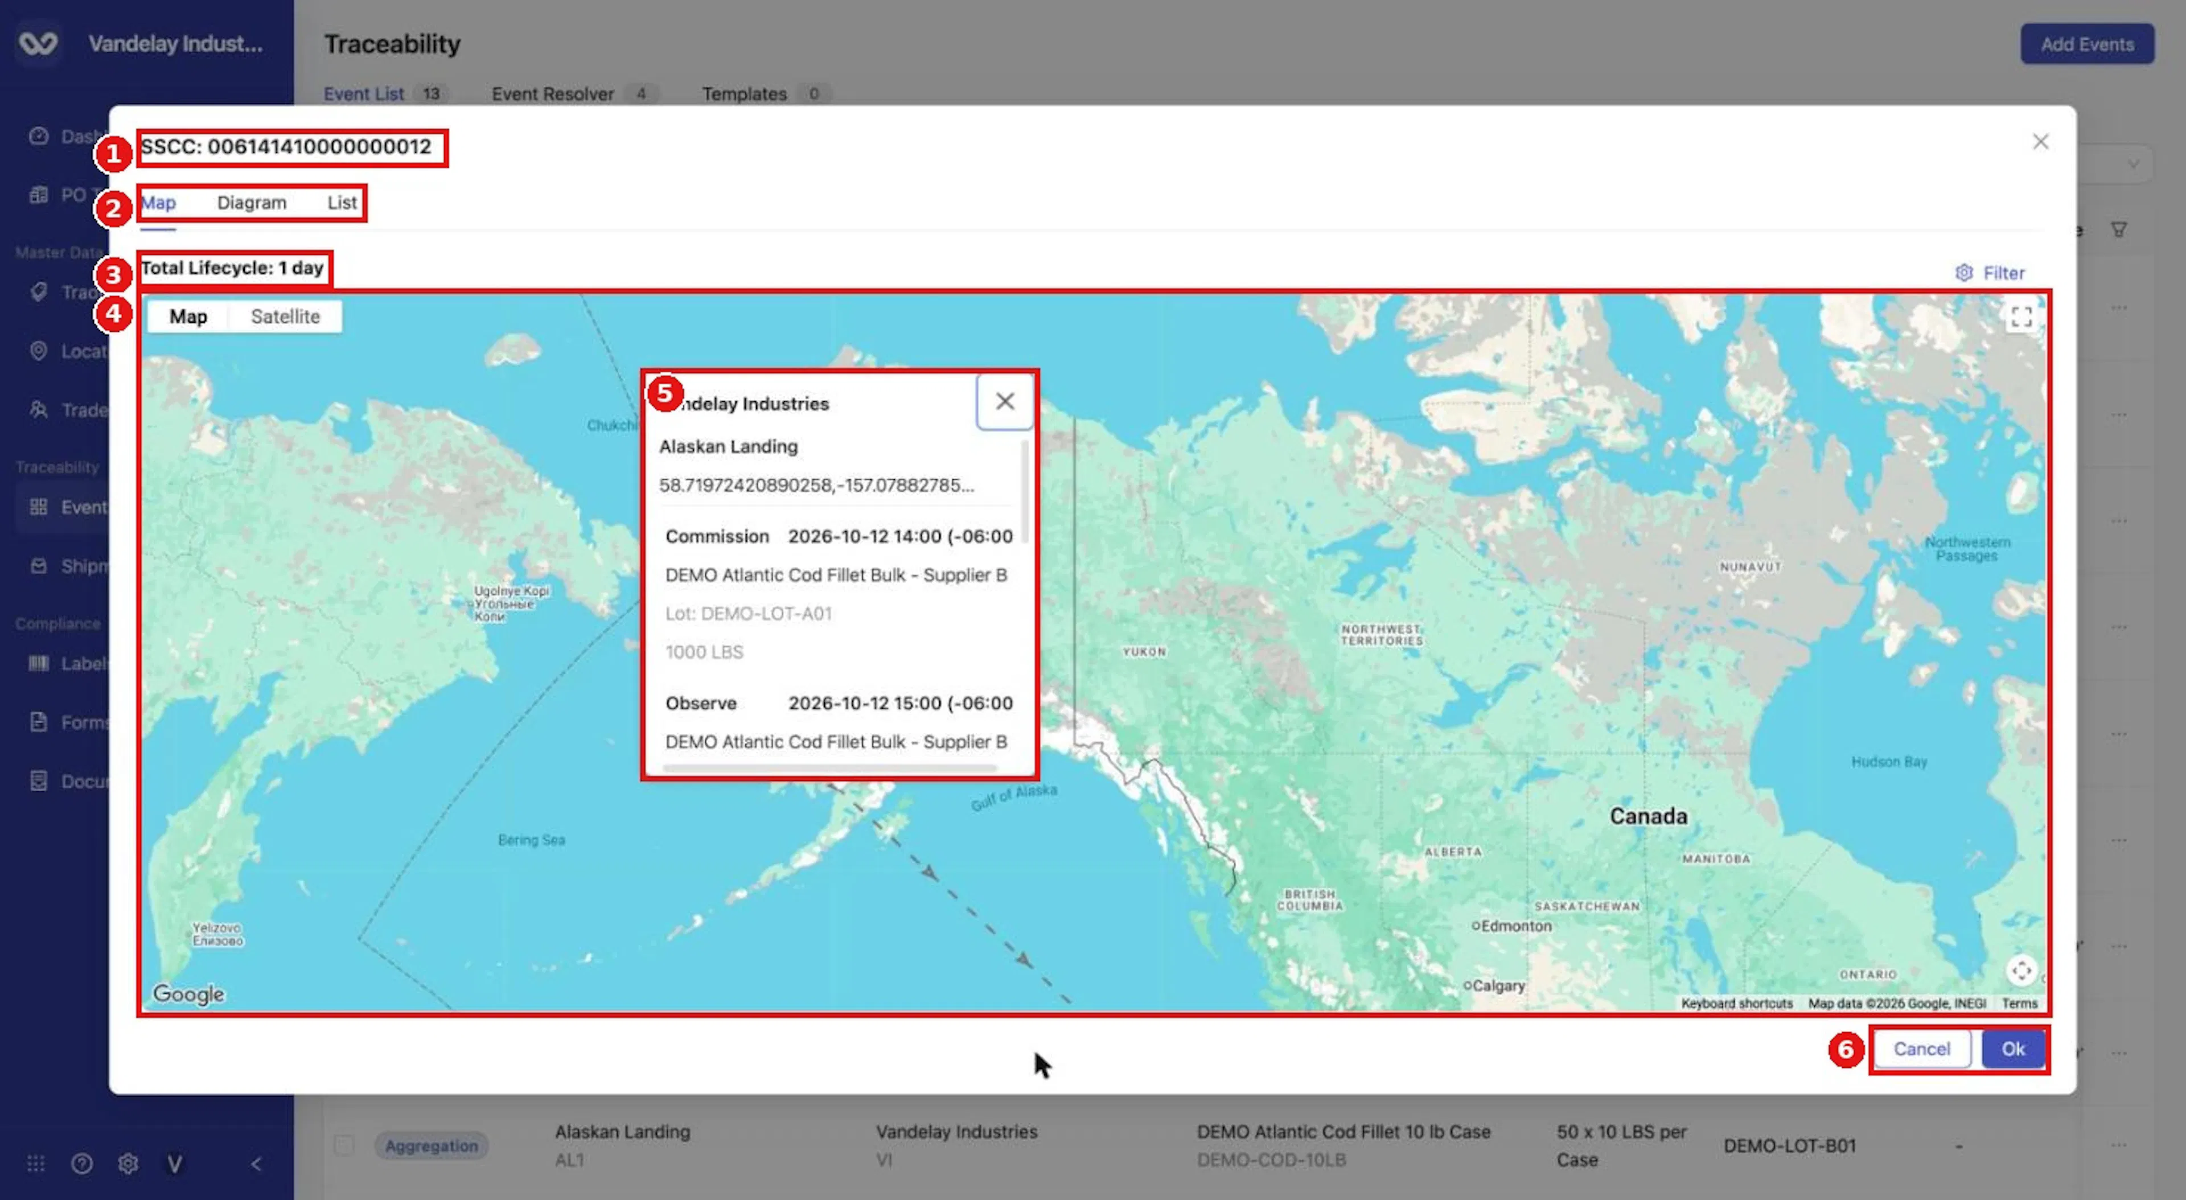Image resolution: width=2186 pixels, height=1200 pixels.
Task: Open Keyboard shortcuts on the map
Action: pyautogui.click(x=1737, y=1003)
